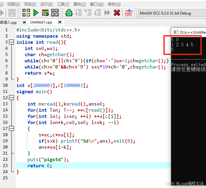Click the text "#include<bits/stdc++.h>" on line 1
This screenshot has height=188, width=206.
(x=48, y=30)
